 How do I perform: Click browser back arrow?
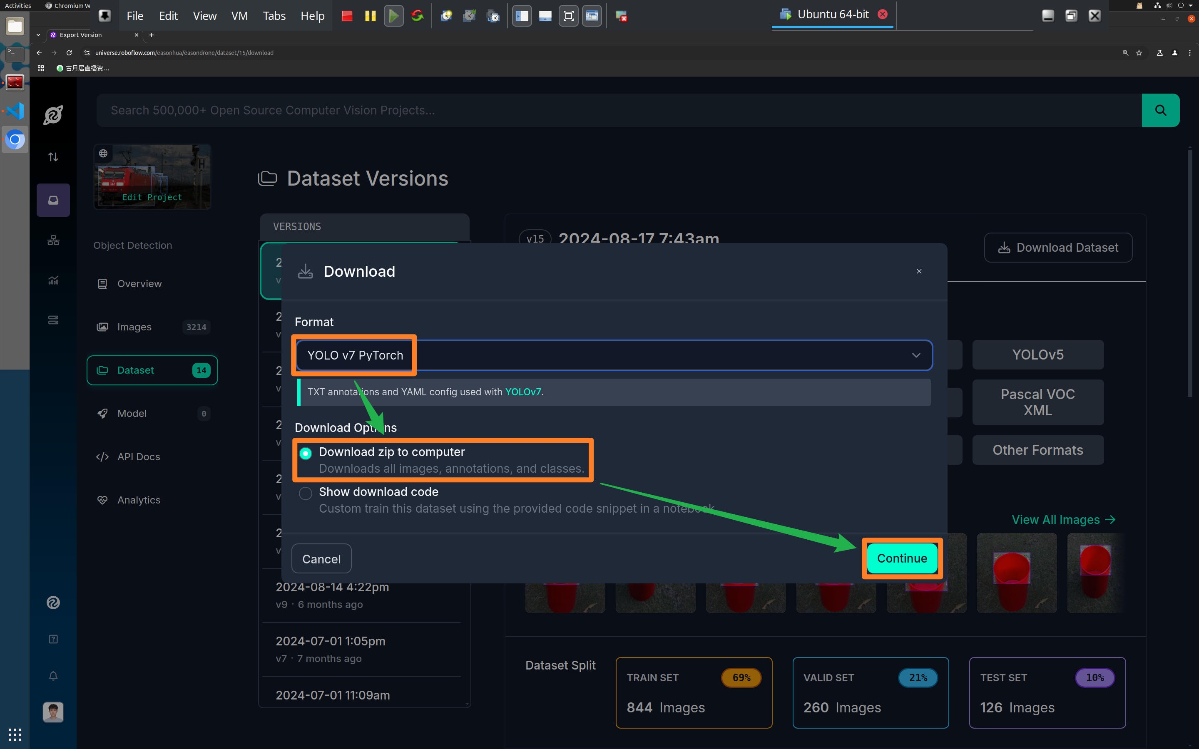(x=39, y=52)
